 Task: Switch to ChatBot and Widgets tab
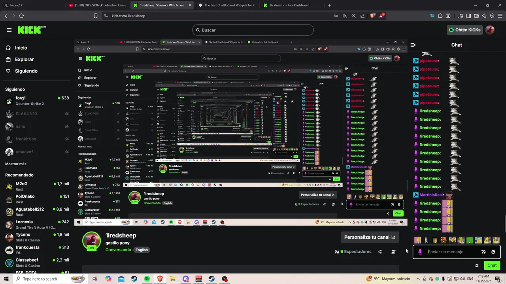coord(227,5)
